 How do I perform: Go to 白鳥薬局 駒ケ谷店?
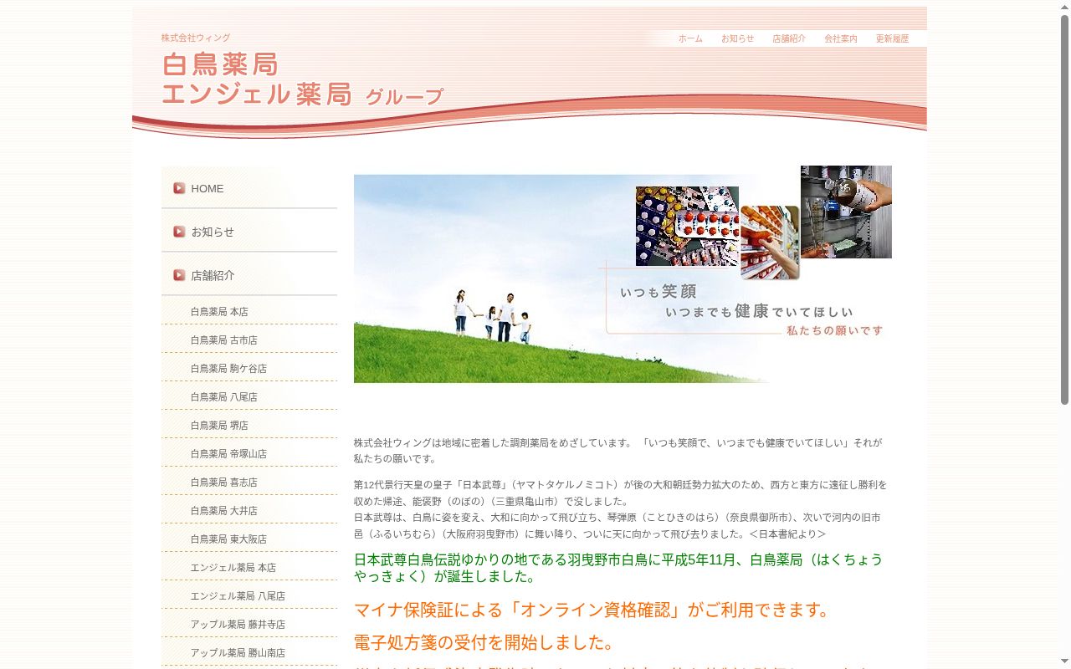[228, 369]
